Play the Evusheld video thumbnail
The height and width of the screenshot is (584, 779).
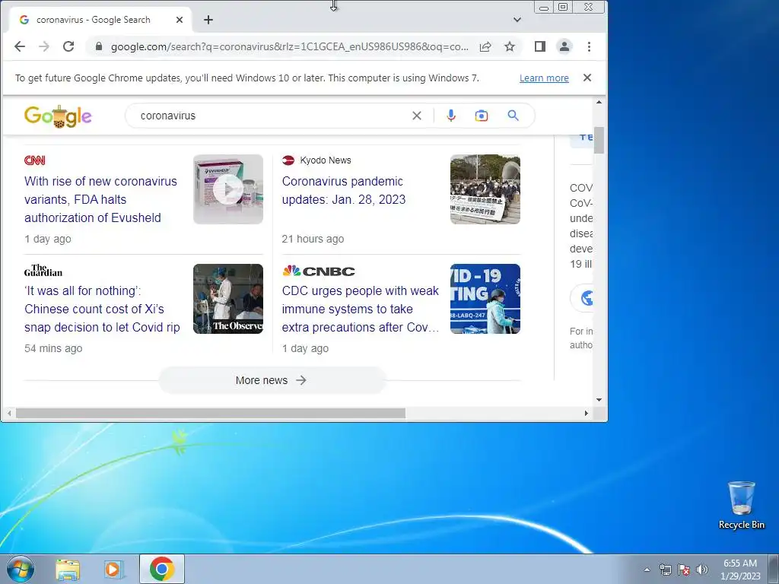pos(228,189)
